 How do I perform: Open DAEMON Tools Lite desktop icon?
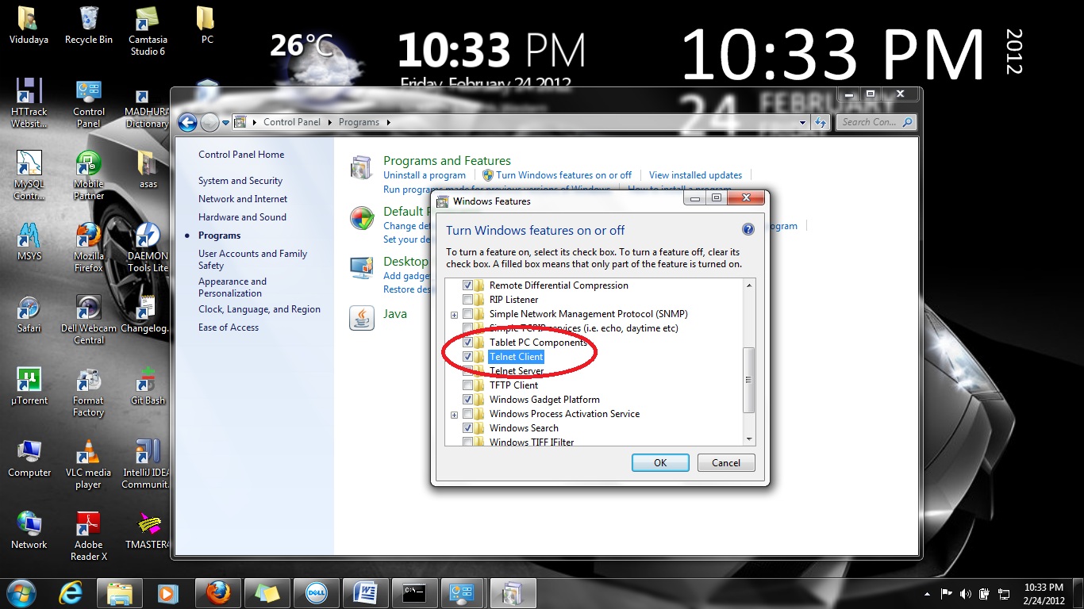point(148,247)
